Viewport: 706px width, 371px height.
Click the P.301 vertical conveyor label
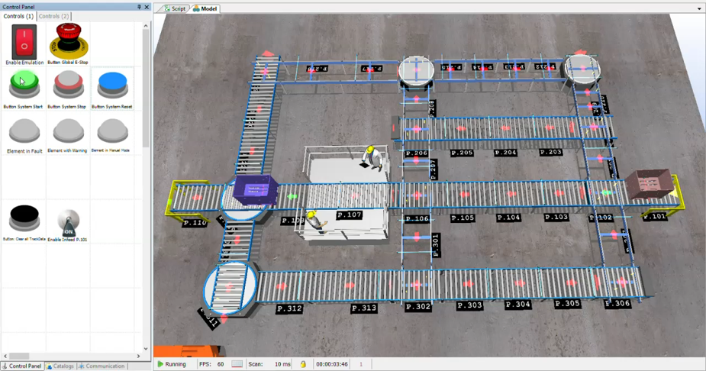pos(435,245)
